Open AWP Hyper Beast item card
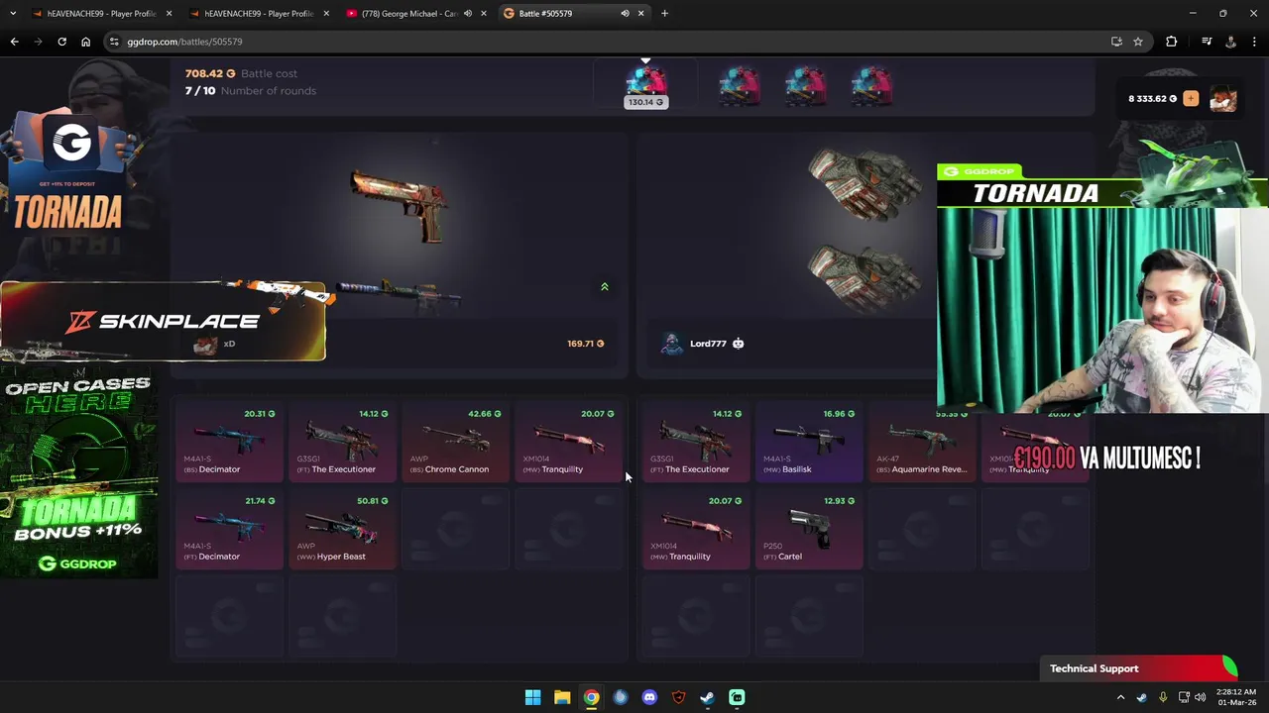 [x=342, y=529]
